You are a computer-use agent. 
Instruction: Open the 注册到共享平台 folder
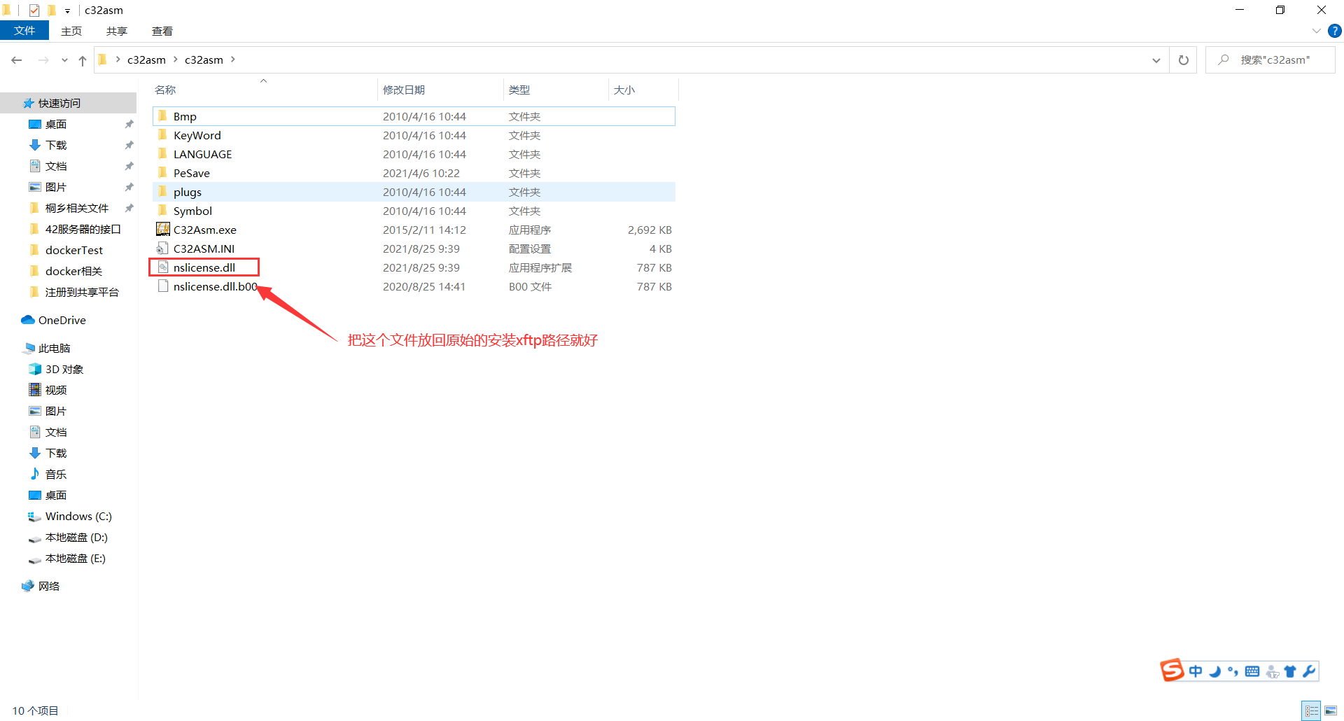click(82, 292)
